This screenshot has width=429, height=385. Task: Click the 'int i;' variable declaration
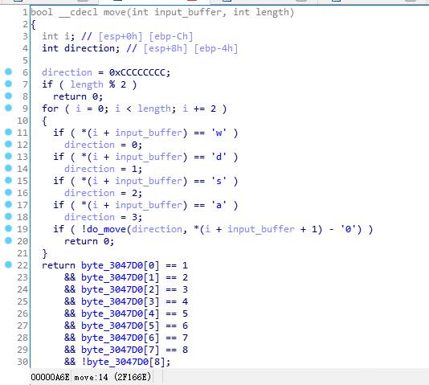click(x=59, y=36)
